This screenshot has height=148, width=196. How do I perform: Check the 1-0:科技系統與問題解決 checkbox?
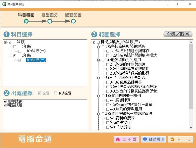click(103, 47)
